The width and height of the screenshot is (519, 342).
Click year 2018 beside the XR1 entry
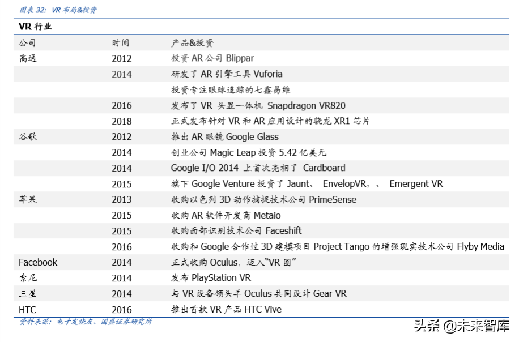point(122,121)
